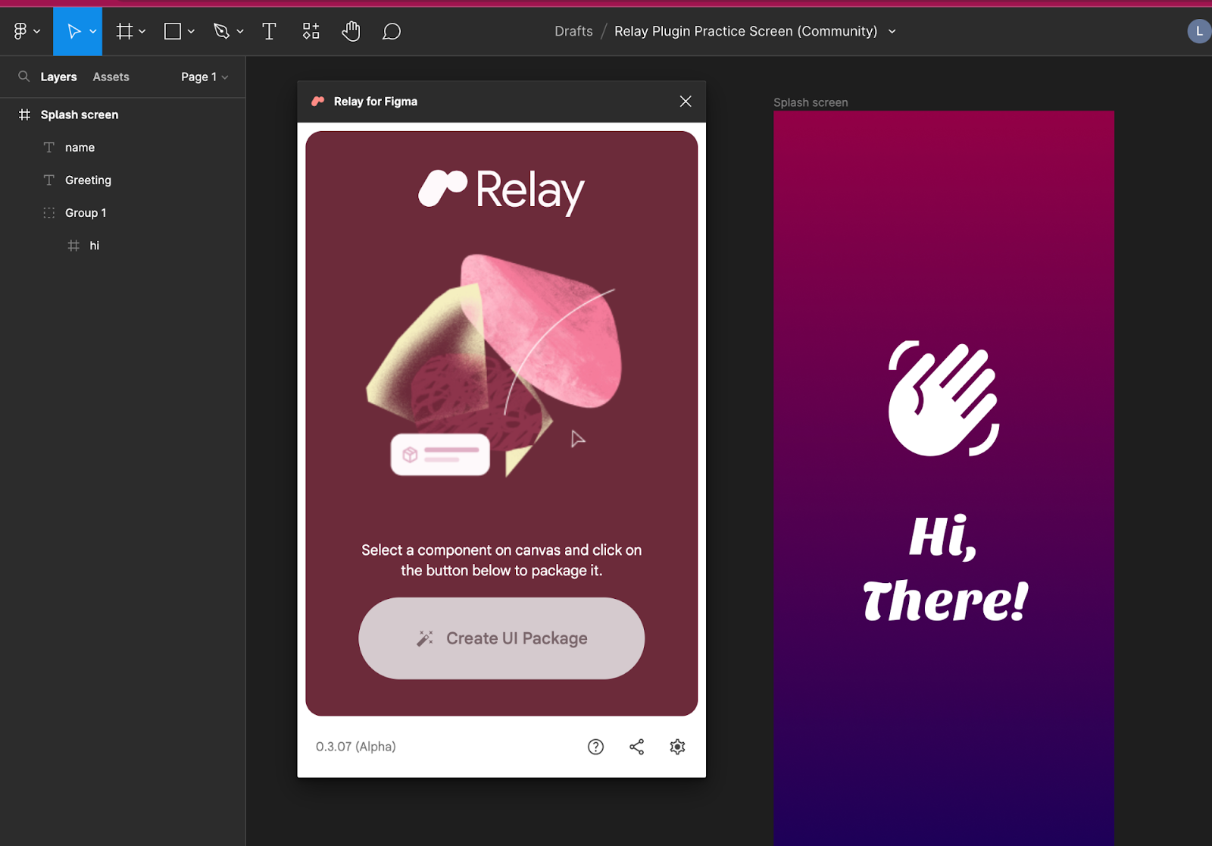Select the Pen tool
The image size is (1212, 846).
click(x=221, y=31)
